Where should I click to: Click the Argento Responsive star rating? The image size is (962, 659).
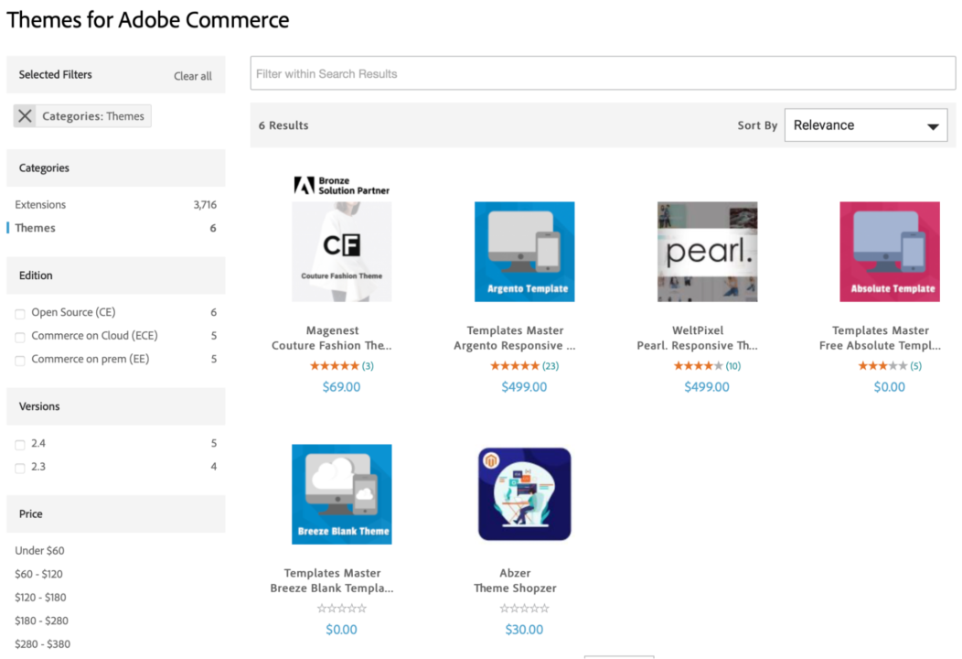click(x=515, y=365)
